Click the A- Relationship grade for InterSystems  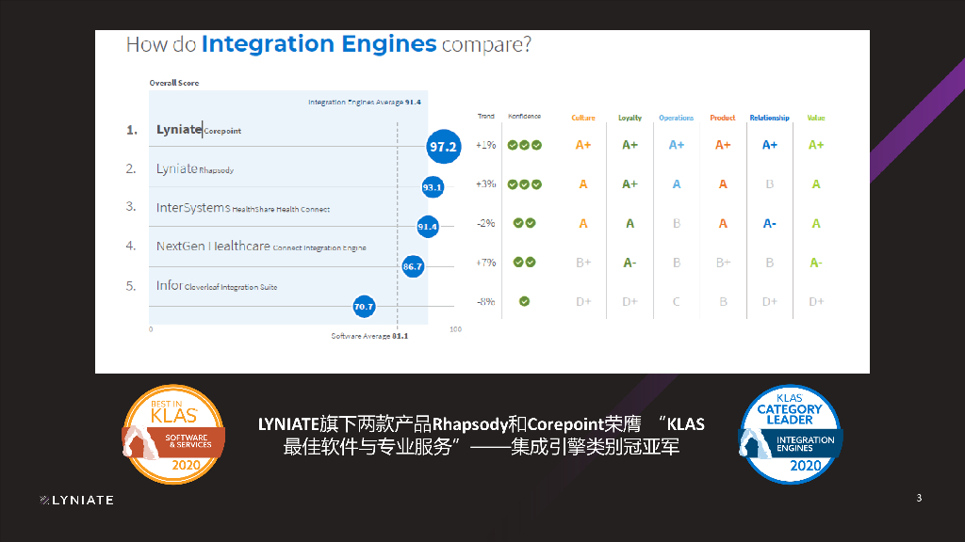click(769, 224)
